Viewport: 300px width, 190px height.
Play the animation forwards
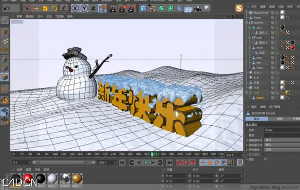pos(146,163)
